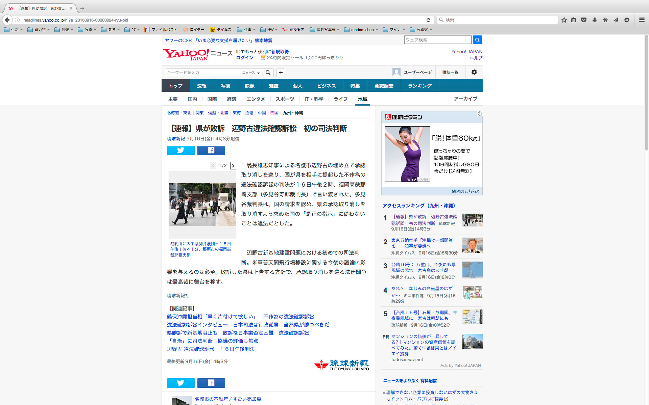Click the ウェブ検索 input field
Screen dimensions: 649x405
[437, 40]
